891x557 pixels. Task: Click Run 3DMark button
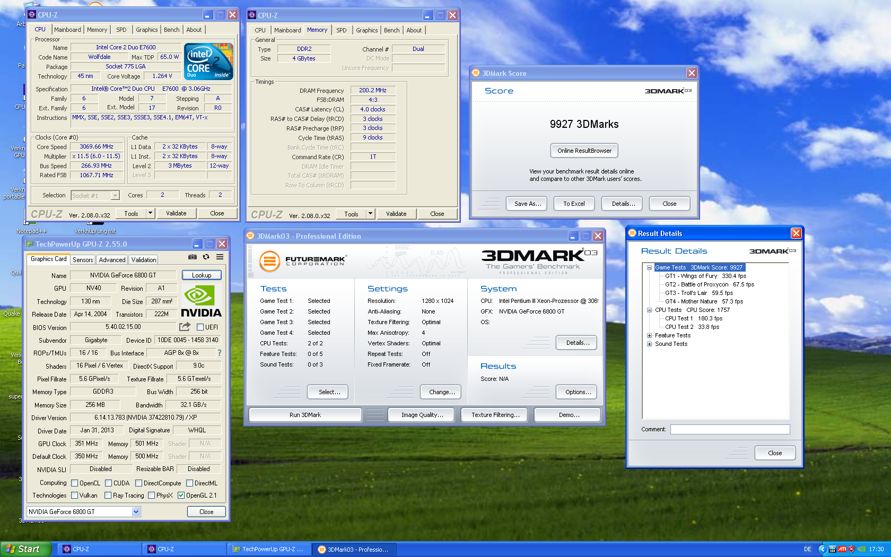point(305,415)
